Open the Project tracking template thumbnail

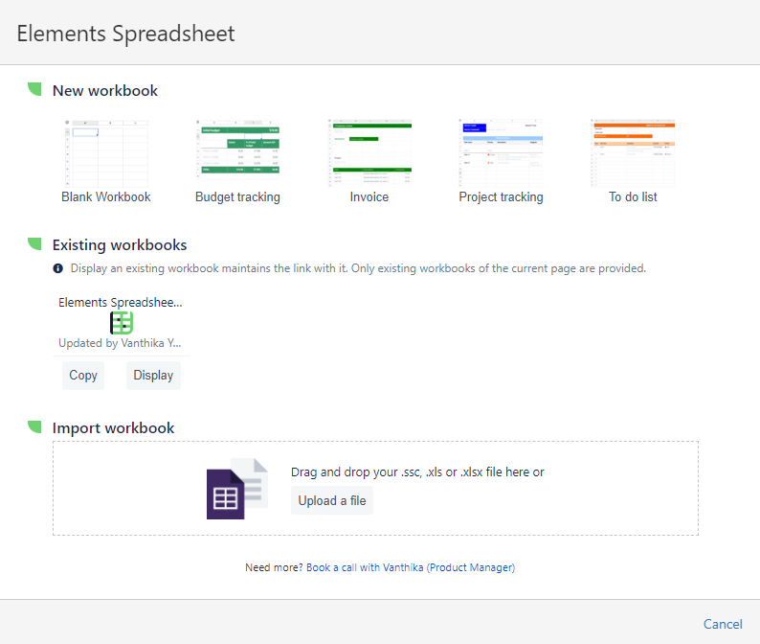(x=501, y=152)
